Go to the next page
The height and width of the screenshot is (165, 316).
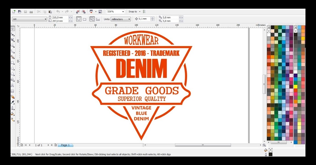coord(48,145)
